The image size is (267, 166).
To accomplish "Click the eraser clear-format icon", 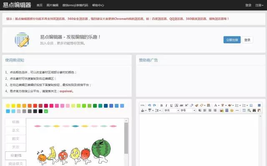I will pyautogui.click(x=191, y=106).
